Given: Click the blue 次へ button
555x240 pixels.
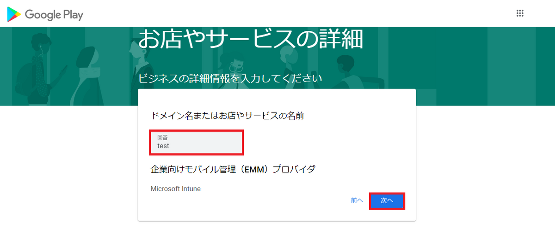Looking at the screenshot, I should [387, 201].
